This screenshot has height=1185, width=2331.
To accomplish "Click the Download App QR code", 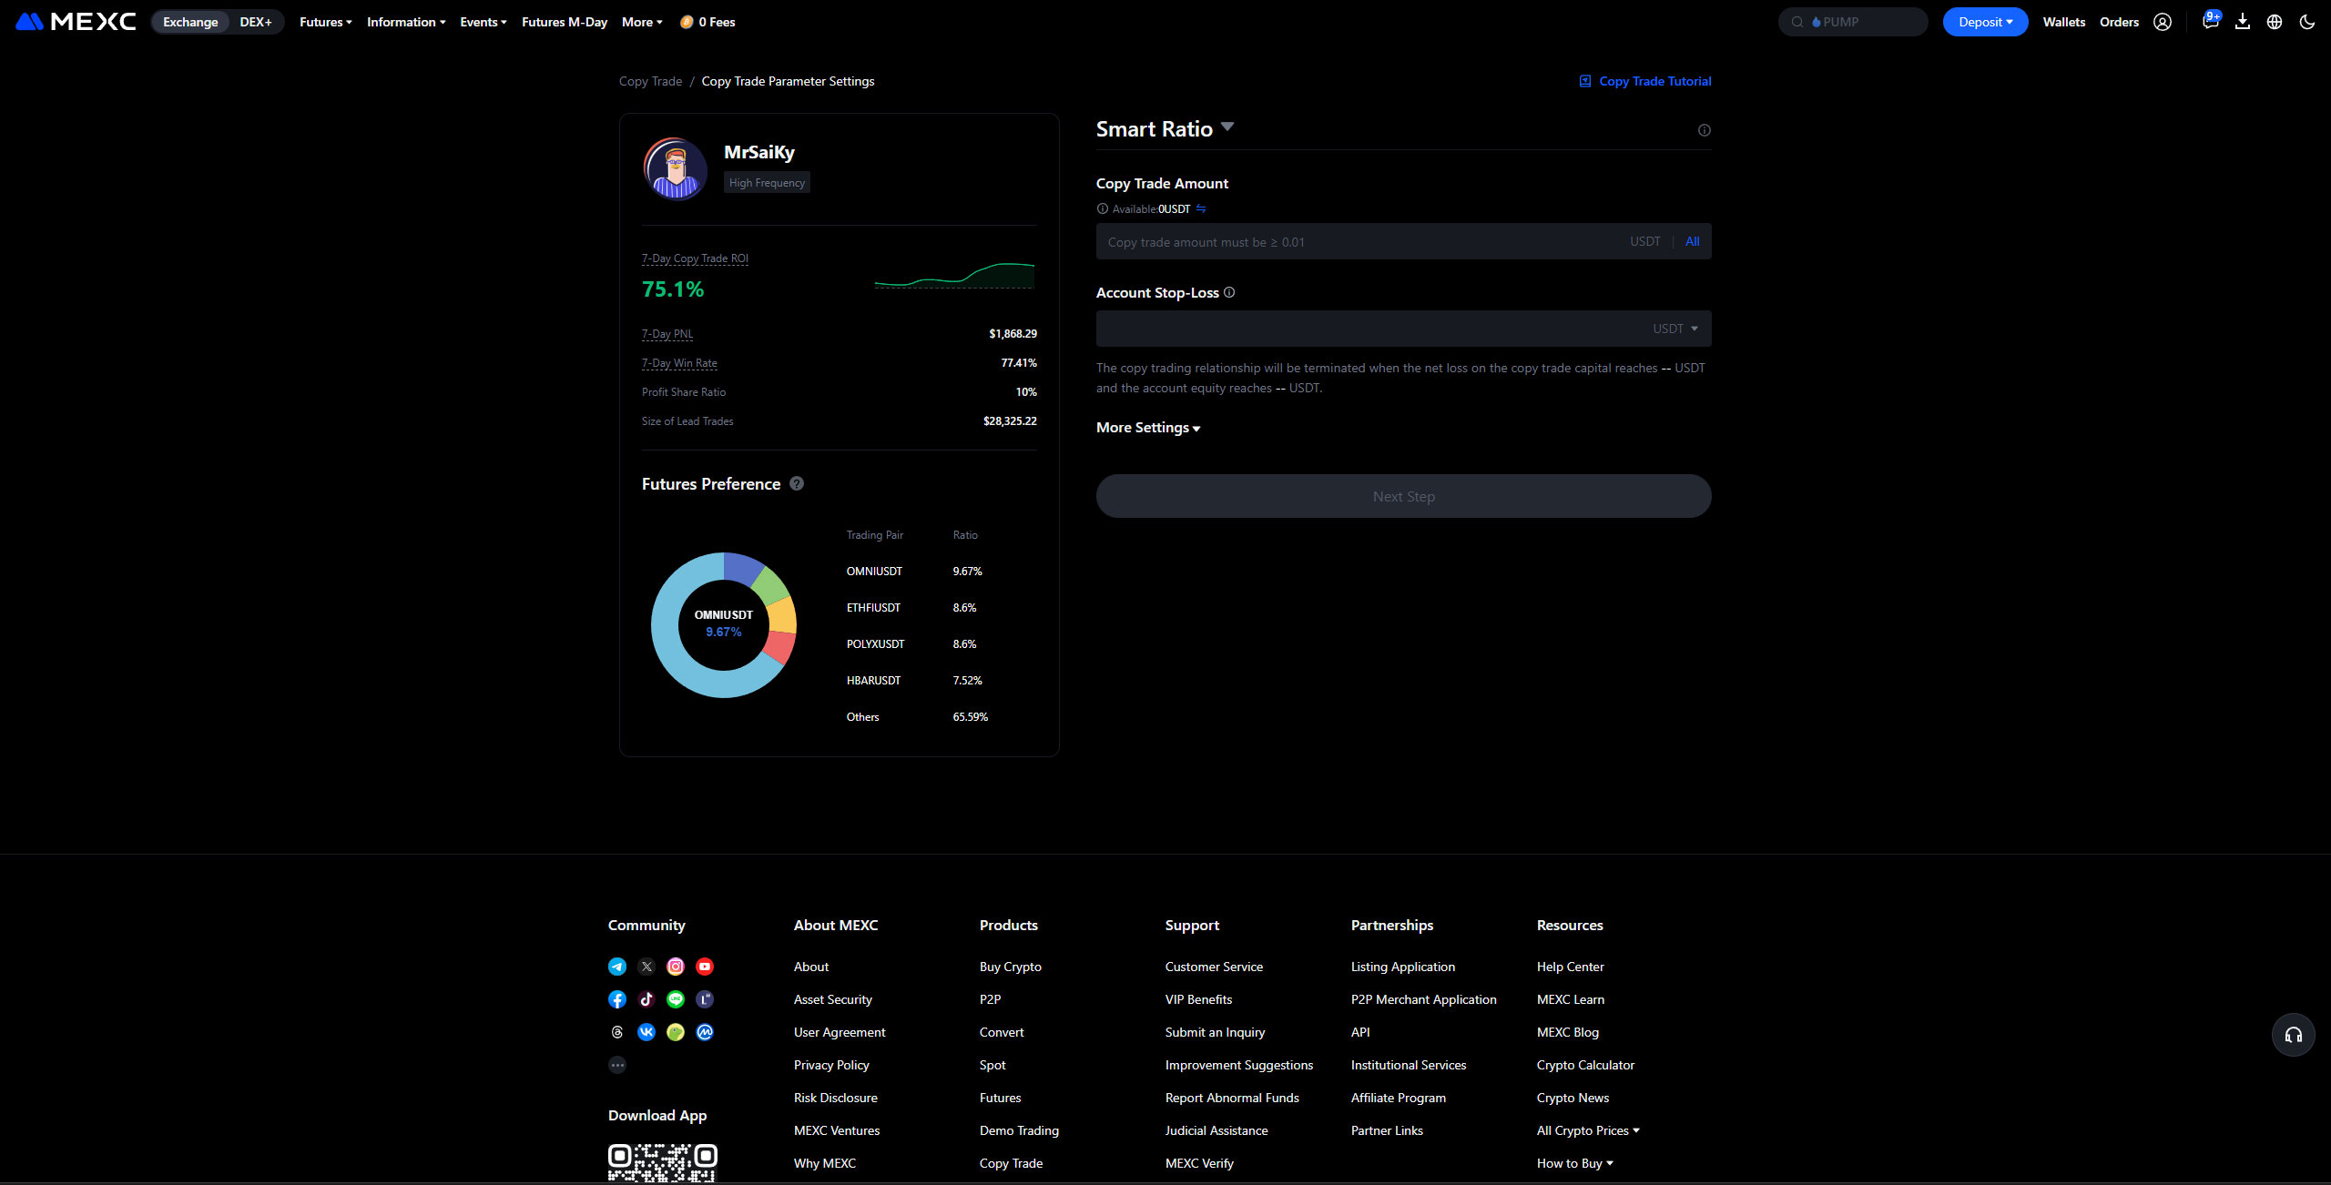I will (x=662, y=1163).
